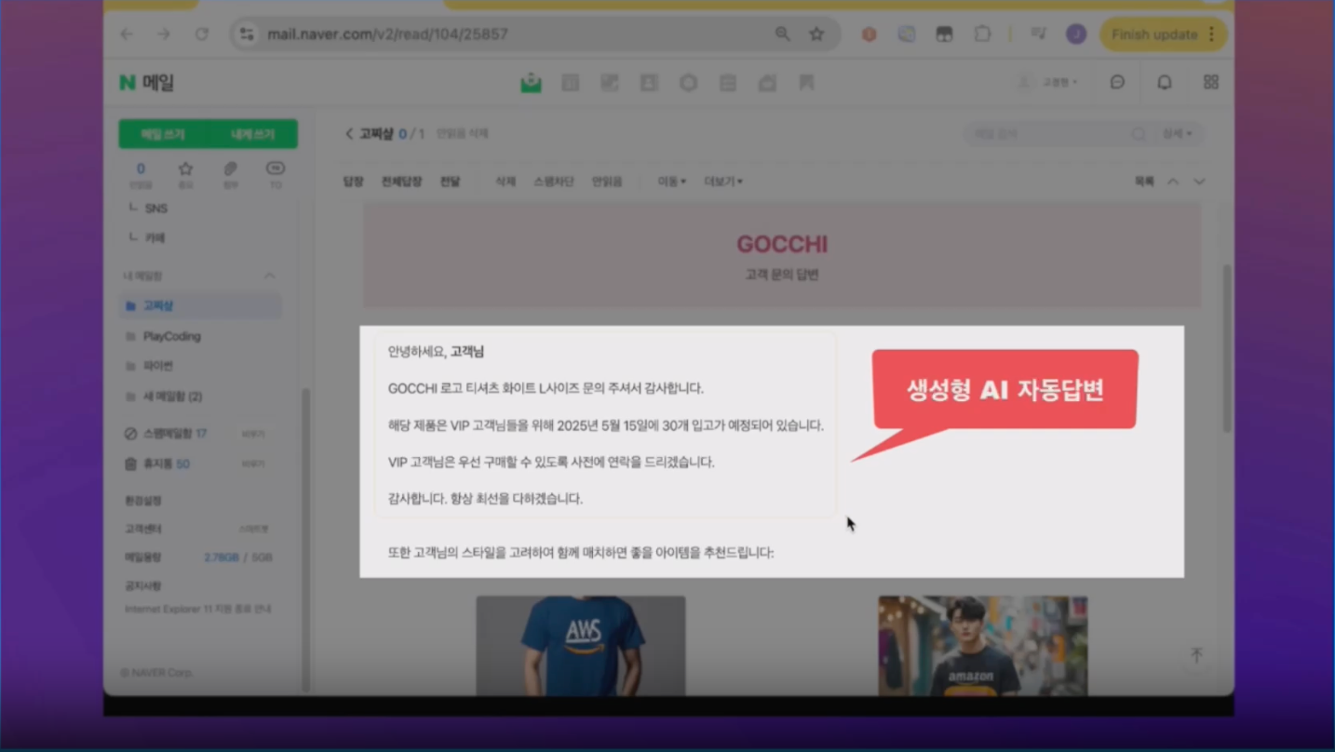Screen dimensions: 1335x752
Task: Go to previous mail with up chevron
Action: coord(1173,181)
